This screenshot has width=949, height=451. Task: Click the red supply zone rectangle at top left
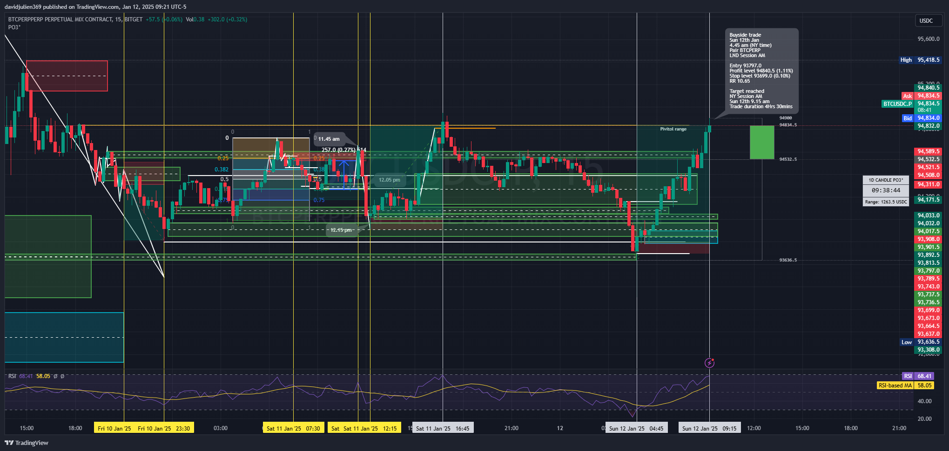coord(67,76)
